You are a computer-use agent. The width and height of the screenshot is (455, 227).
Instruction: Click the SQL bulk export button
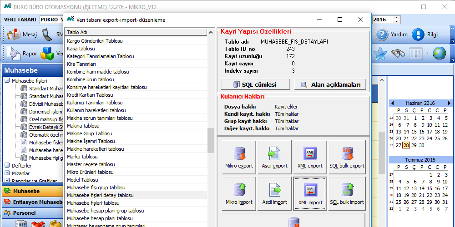(x=347, y=157)
